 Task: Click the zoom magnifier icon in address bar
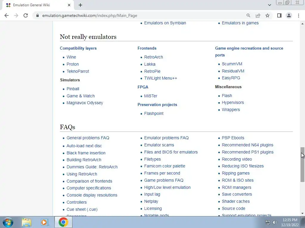pyautogui.click(x=248, y=15)
